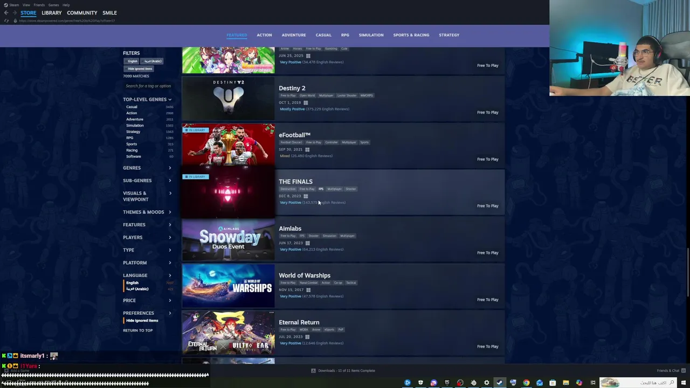Expand the Platform filter section

coord(147,262)
